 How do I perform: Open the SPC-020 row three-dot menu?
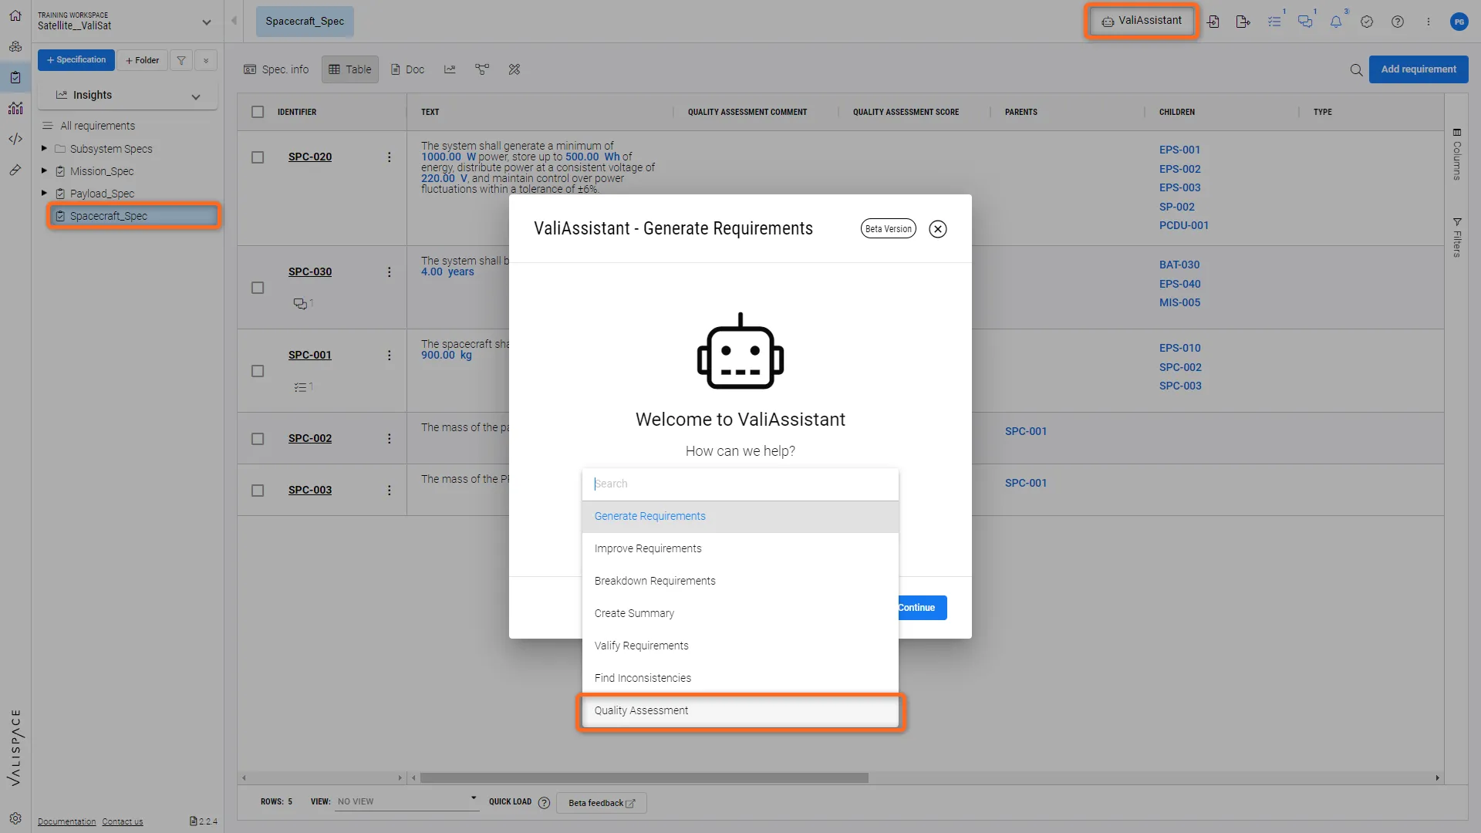389,157
